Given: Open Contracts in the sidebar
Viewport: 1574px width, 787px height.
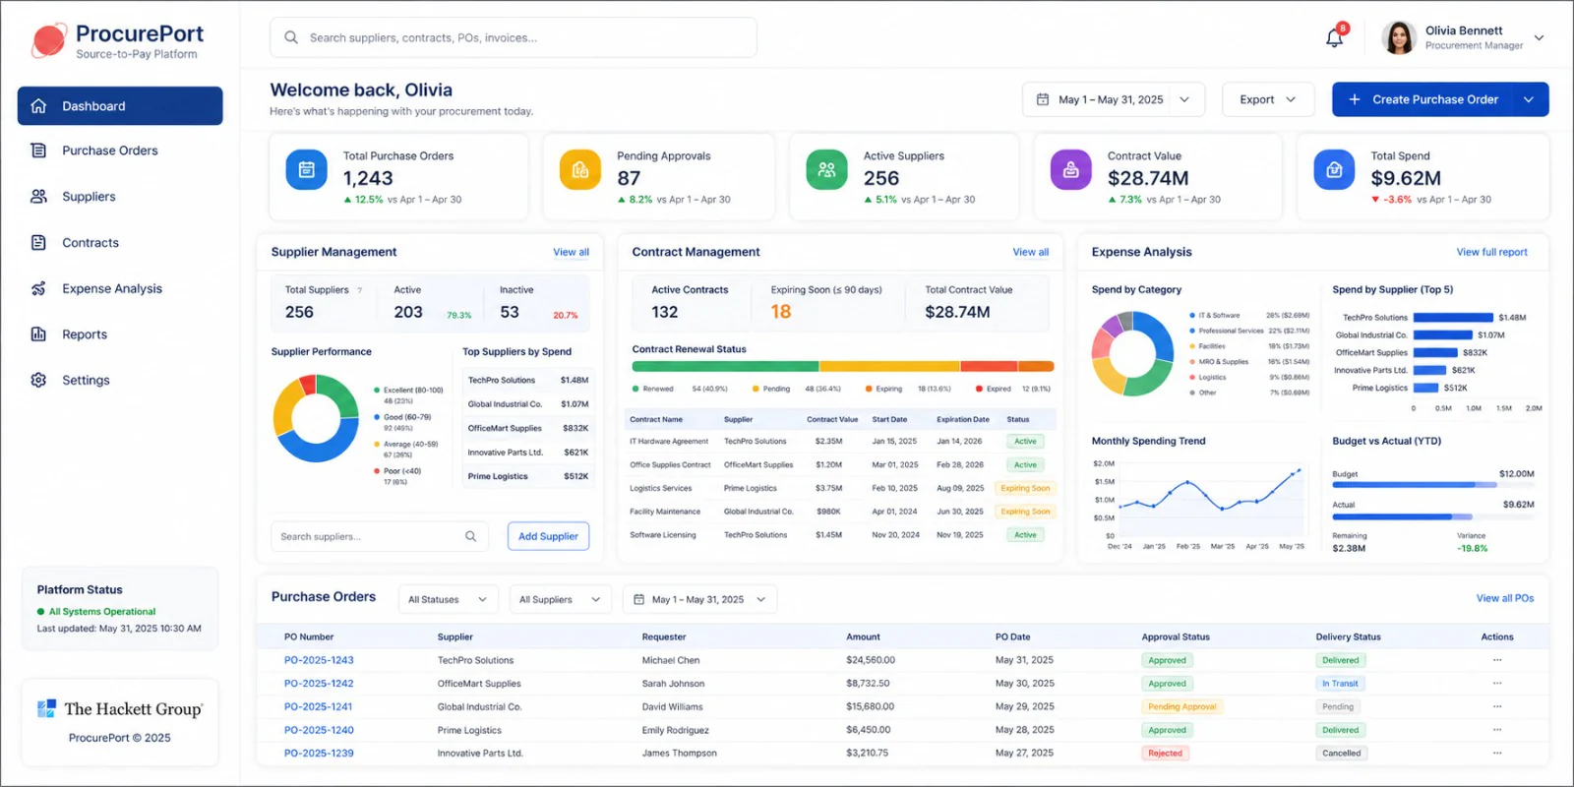Looking at the screenshot, I should 120,243.
